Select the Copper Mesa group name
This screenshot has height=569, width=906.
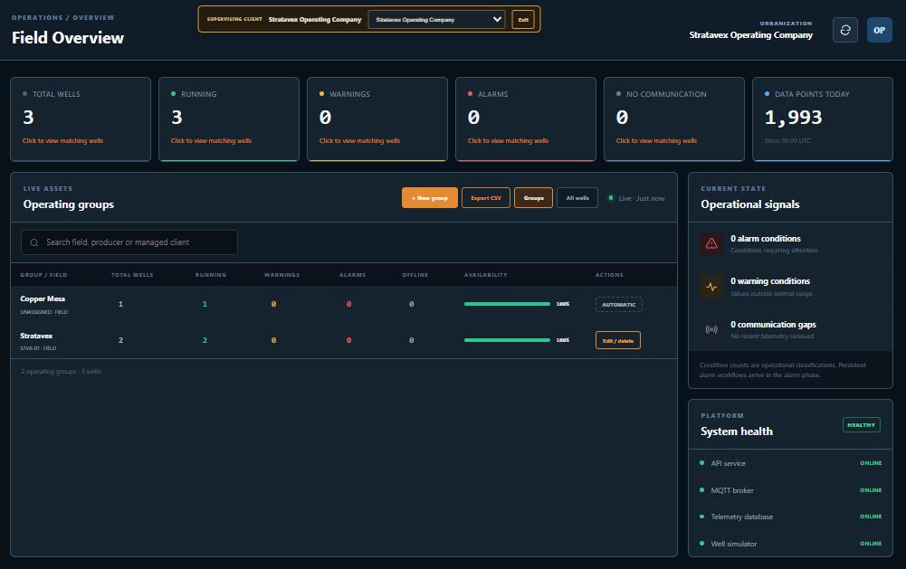pyautogui.click(x=43, y=299)
